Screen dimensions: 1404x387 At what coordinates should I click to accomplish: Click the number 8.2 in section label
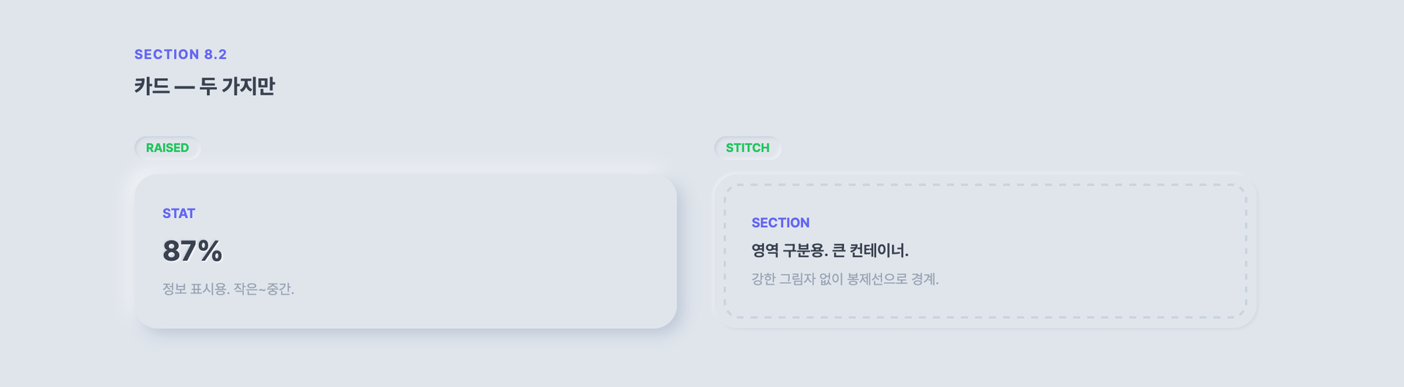(x=216, y=54)
